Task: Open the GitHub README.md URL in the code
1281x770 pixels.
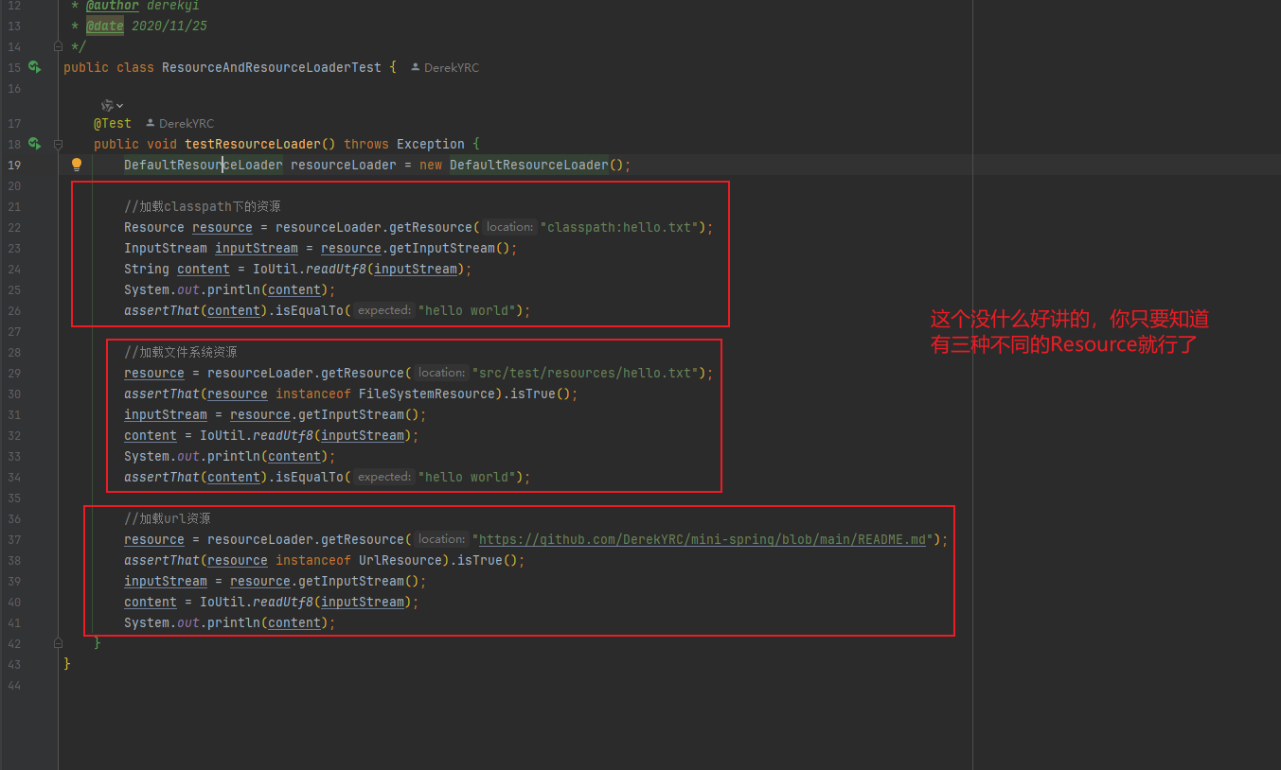Action: point(703,539)
